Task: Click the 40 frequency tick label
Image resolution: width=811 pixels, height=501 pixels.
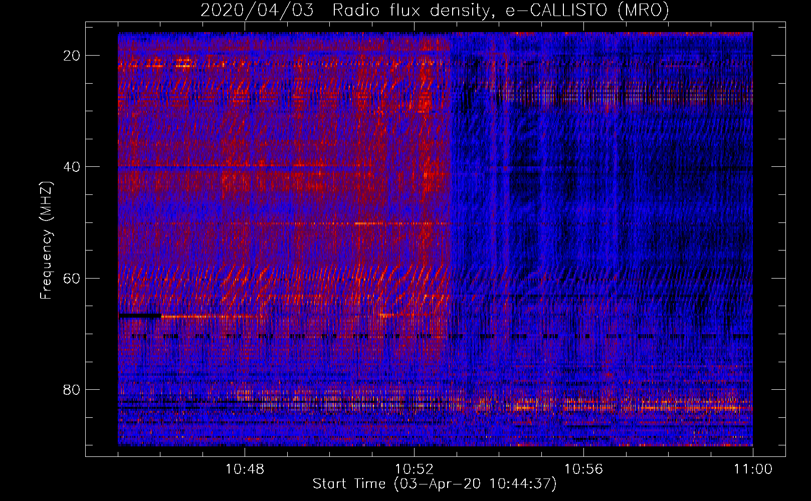Action: pos(72,167)
